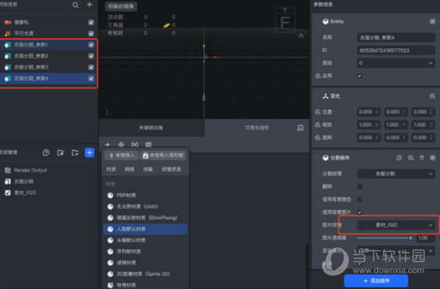Click the bracketed x variable icon
Image resolution: width=440 pixels, height=289 pixels.
135,144
